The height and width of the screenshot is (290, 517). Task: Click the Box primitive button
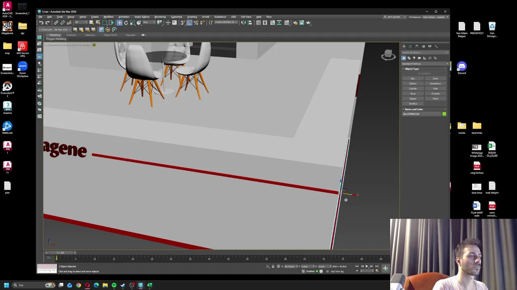[413, 79]
